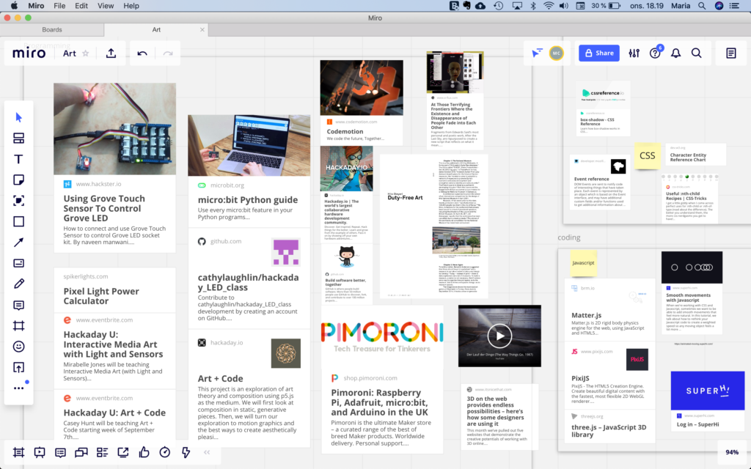The image size is (751, 469).
Task: Open the notes panel icon
Action: (x=731, y=53)
